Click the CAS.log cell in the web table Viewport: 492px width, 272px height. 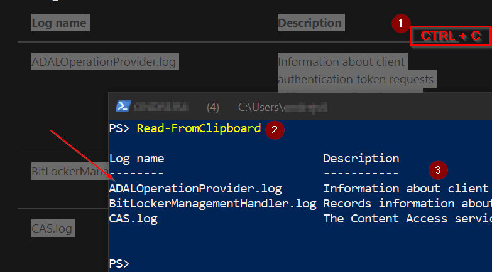pos(52,228)
